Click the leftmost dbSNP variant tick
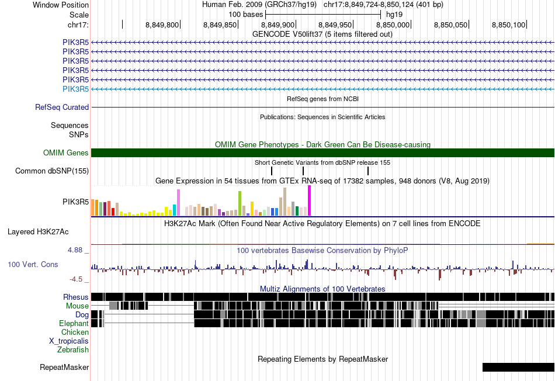Viewport: 555px width, 381px height. pos(272,171)
